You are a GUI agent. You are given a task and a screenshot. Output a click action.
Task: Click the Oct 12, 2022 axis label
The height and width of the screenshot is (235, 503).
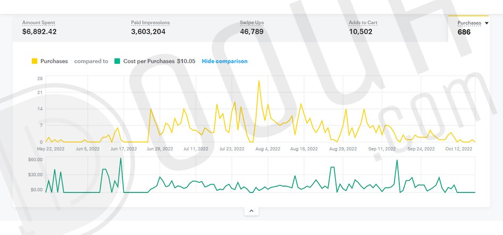click(x=459, y=149)
